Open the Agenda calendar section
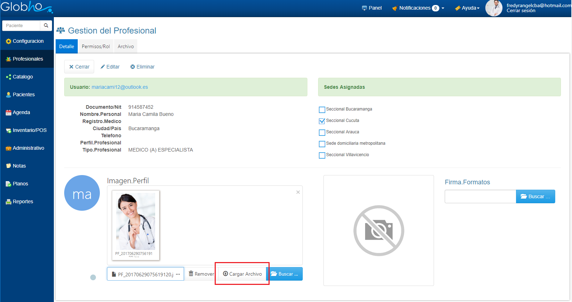Screen dimensions: 572x302 coord(21,113)
